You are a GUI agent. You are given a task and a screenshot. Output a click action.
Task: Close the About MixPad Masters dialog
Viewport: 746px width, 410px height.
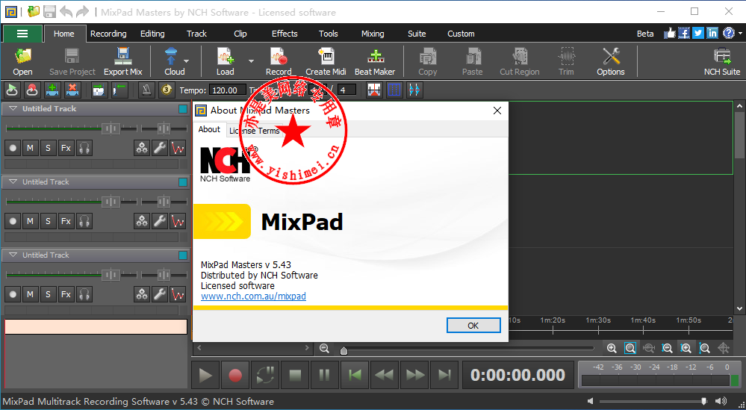[497, 111]
